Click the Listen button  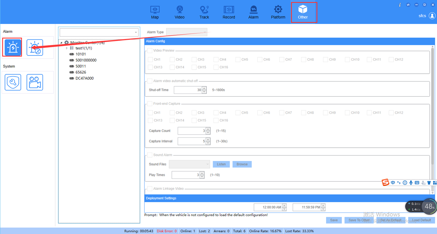[x=221, y=164]
